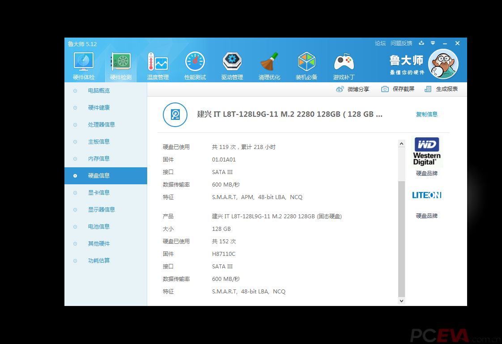
Task: Click the scrollbar down arrow
Action: pos(401,301)
